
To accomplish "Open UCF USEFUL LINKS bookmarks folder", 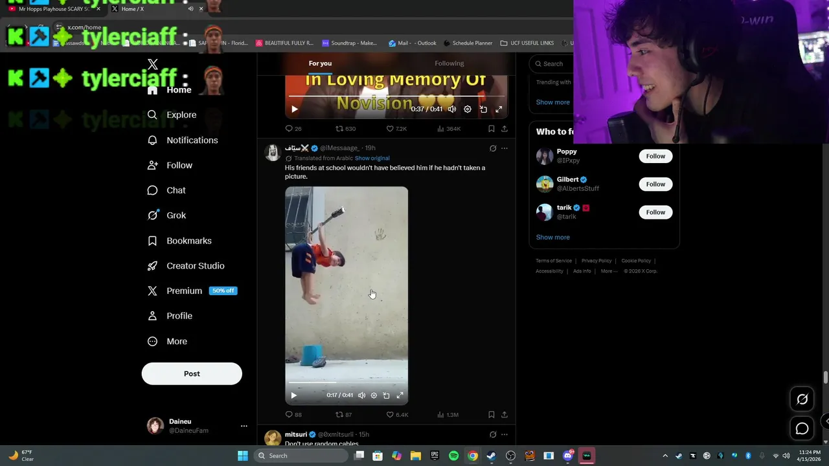I will 527,43.
